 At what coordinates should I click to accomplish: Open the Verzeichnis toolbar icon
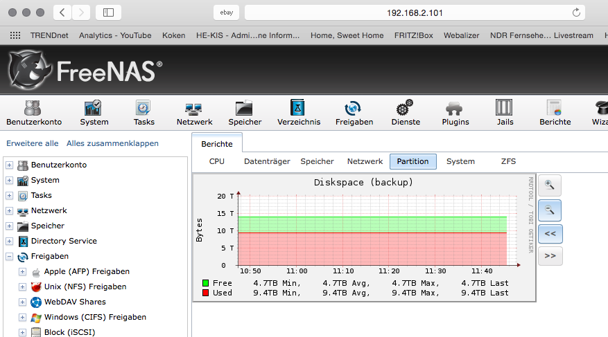pyautogui.click(x=299, y=113)
